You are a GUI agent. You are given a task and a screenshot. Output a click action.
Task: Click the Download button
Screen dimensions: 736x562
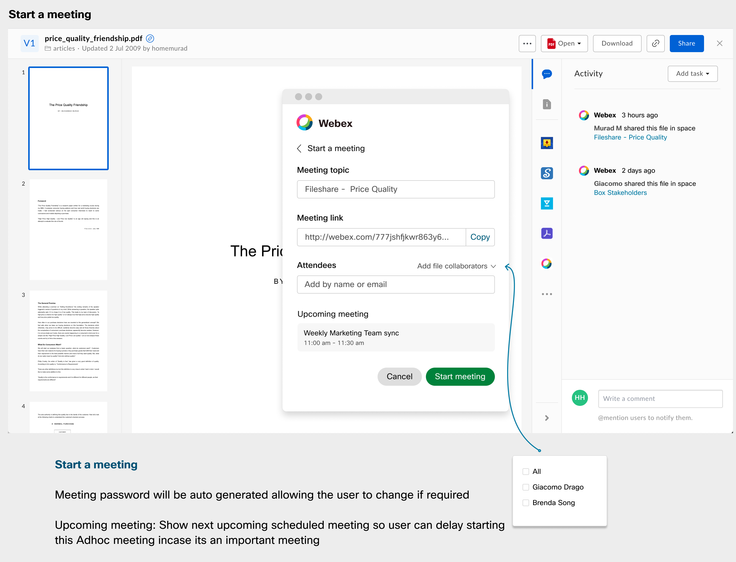click(617, 44)
